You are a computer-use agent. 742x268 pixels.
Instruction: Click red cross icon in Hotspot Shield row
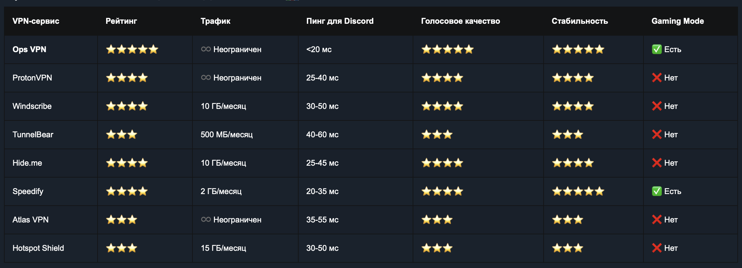tap(656, 248)
